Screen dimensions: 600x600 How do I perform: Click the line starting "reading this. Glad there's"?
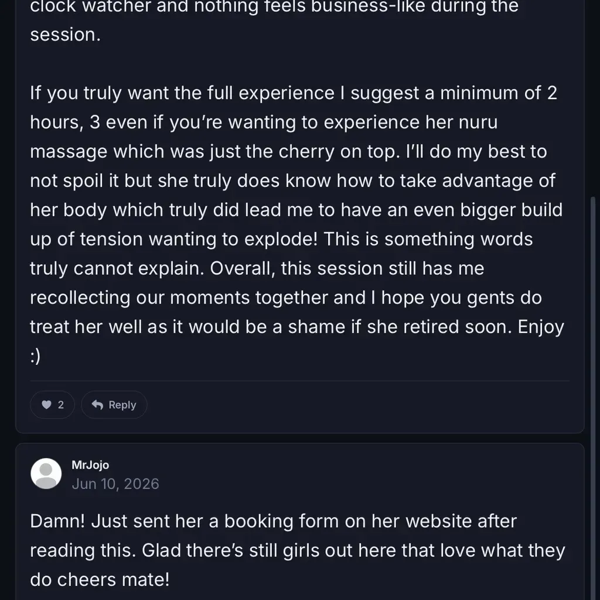pos(297,550)
